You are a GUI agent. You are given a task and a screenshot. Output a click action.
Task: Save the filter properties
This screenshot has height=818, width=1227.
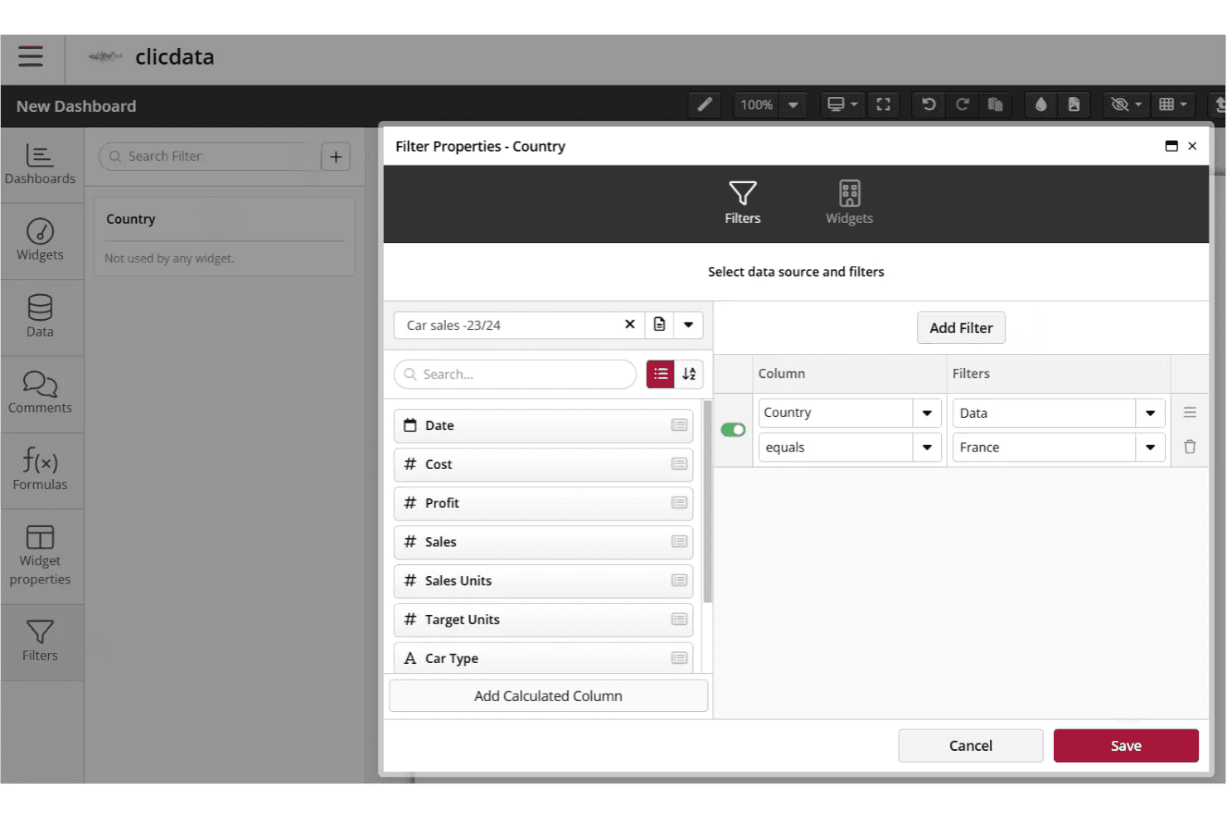1126,746
